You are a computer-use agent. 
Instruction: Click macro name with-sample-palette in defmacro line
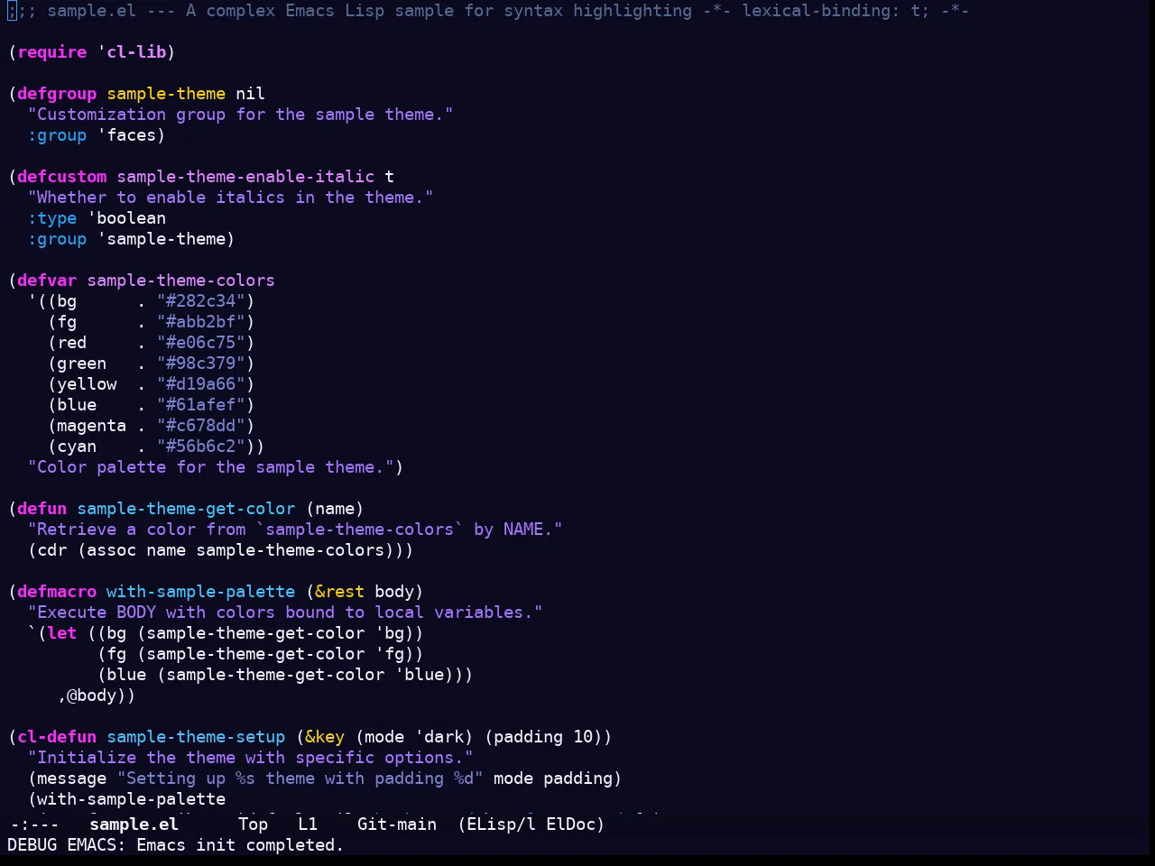pos(200,592)
